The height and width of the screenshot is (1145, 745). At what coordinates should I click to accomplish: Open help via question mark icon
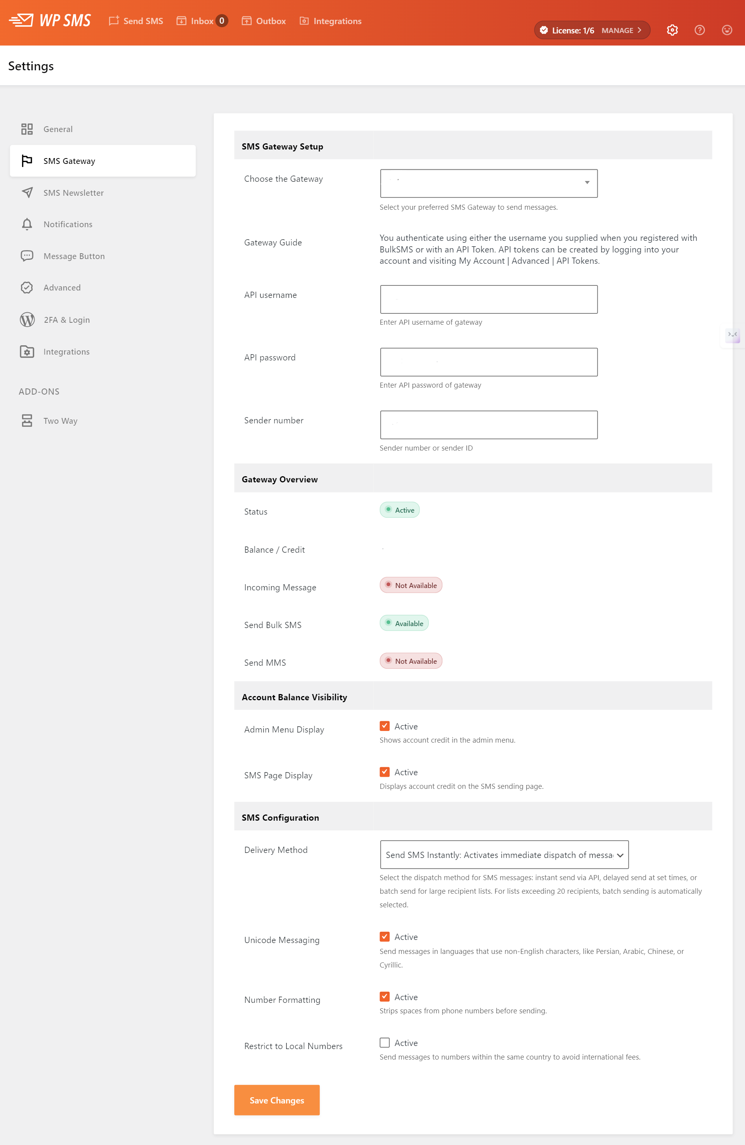coord(700,30)
